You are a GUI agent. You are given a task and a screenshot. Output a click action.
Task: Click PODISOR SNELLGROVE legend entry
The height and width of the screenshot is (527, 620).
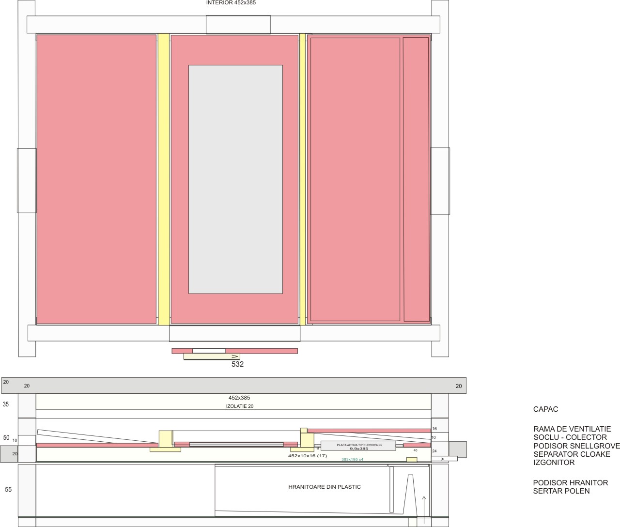(x=576, y=446)
